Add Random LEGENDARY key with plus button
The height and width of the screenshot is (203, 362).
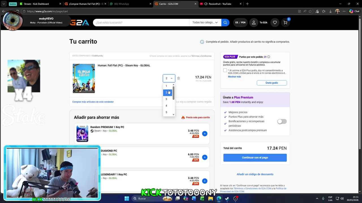205,181
